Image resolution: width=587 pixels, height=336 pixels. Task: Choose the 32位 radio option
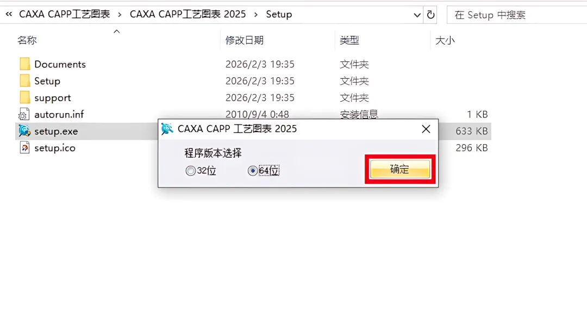[191, 171]
